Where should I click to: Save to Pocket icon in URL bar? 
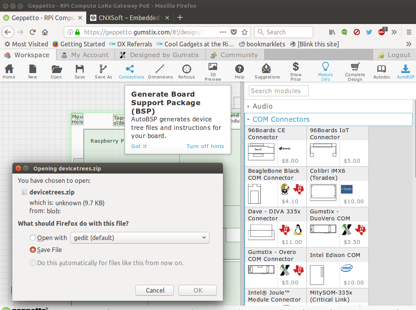click(233, 32)
